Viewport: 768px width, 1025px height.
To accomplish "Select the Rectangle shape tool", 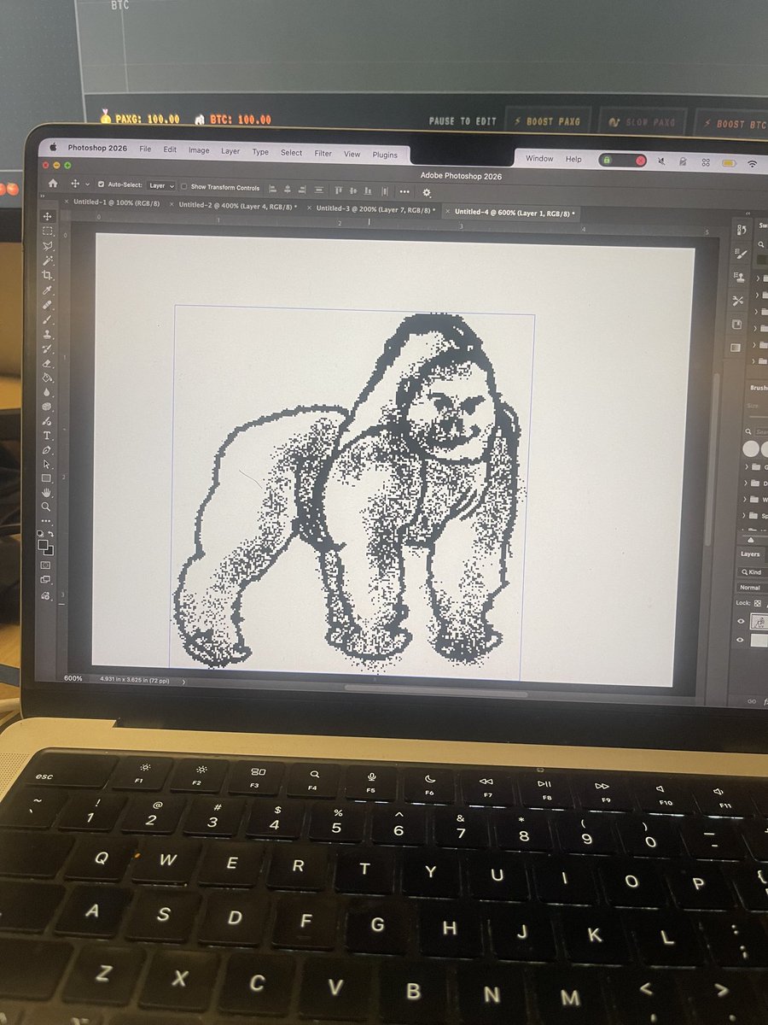I will click(x=47, y=478).
